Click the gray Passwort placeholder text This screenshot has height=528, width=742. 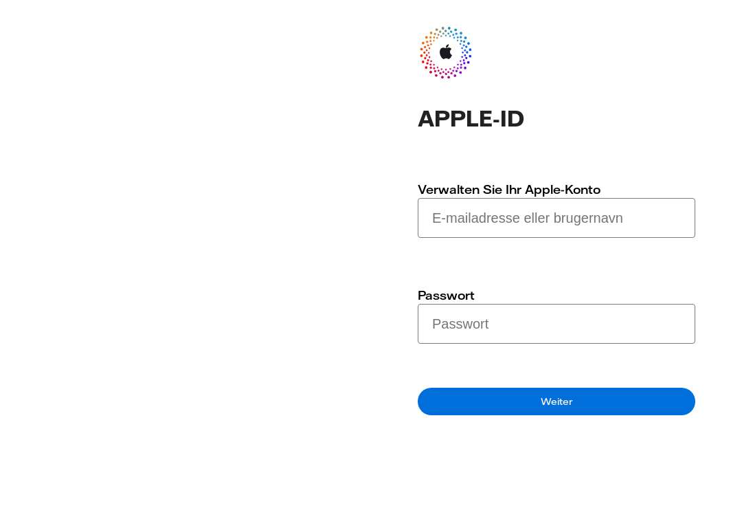pos(460,324)
